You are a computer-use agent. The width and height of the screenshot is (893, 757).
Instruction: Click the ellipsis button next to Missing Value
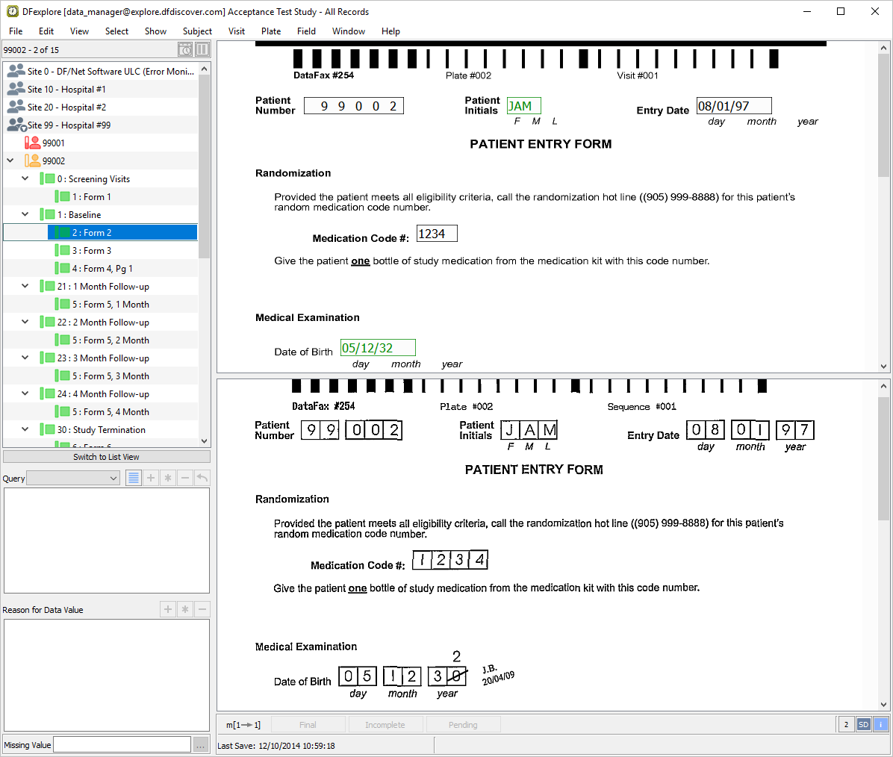click(x=201, y=744)
